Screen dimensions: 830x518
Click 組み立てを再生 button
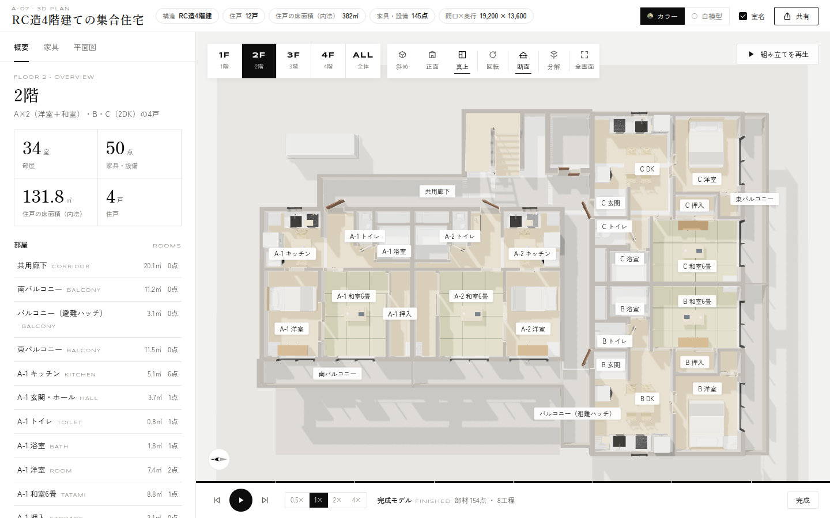pyautogui.click(x=778, y=54)
